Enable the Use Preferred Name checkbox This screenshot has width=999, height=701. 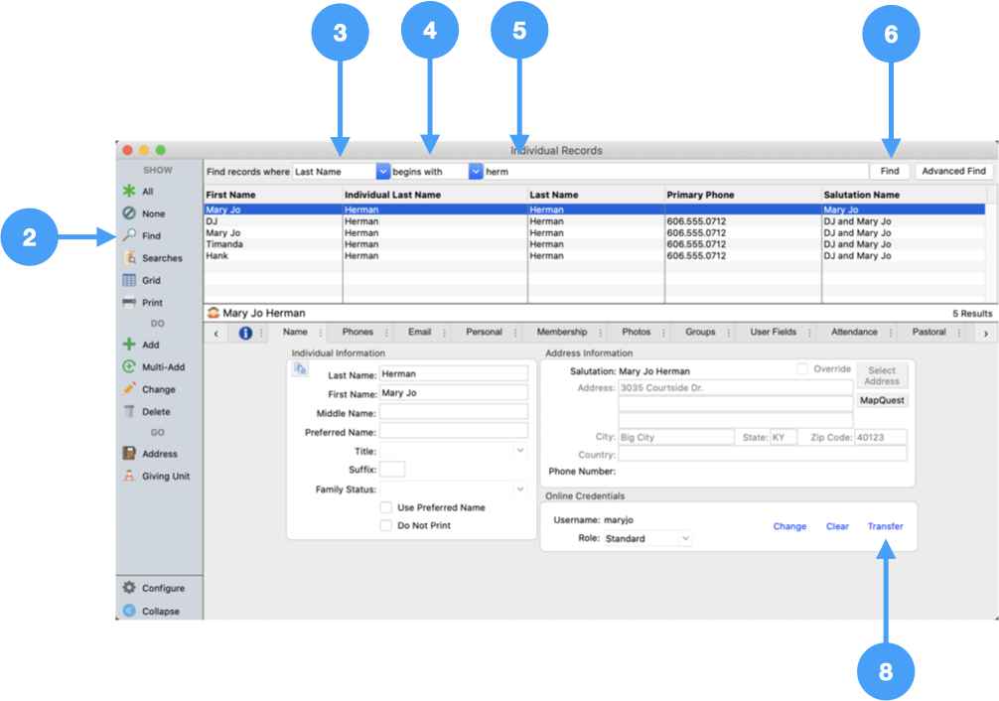point(386,507)
